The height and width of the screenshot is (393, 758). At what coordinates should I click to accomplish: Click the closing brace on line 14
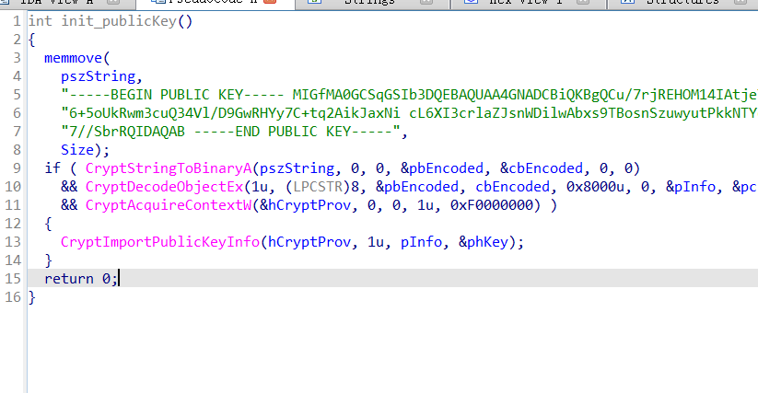click(48, 260)
